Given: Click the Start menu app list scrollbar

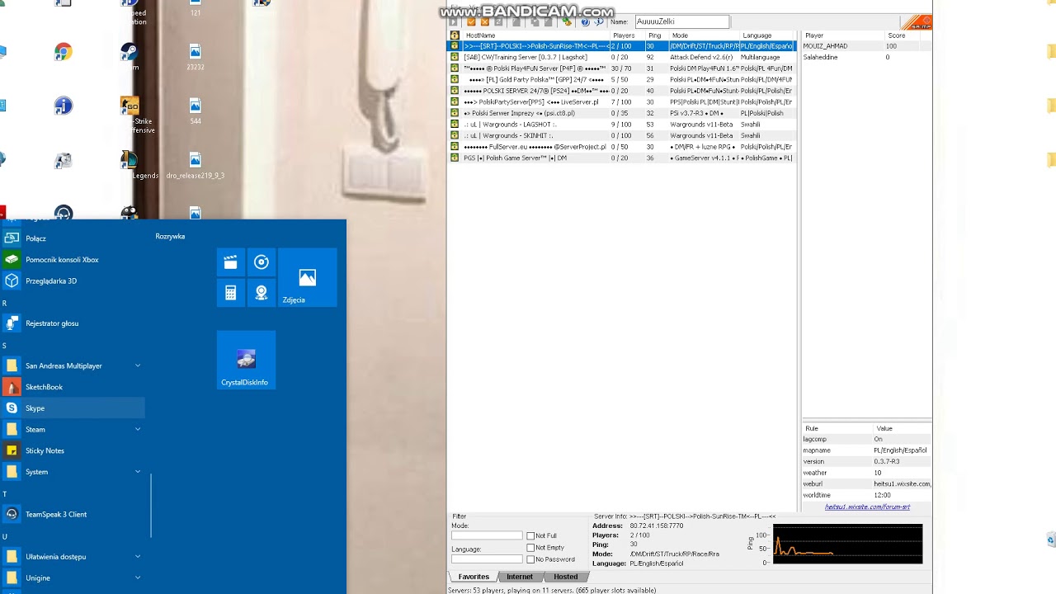Looking at the screenshot, I should (151, 505).
